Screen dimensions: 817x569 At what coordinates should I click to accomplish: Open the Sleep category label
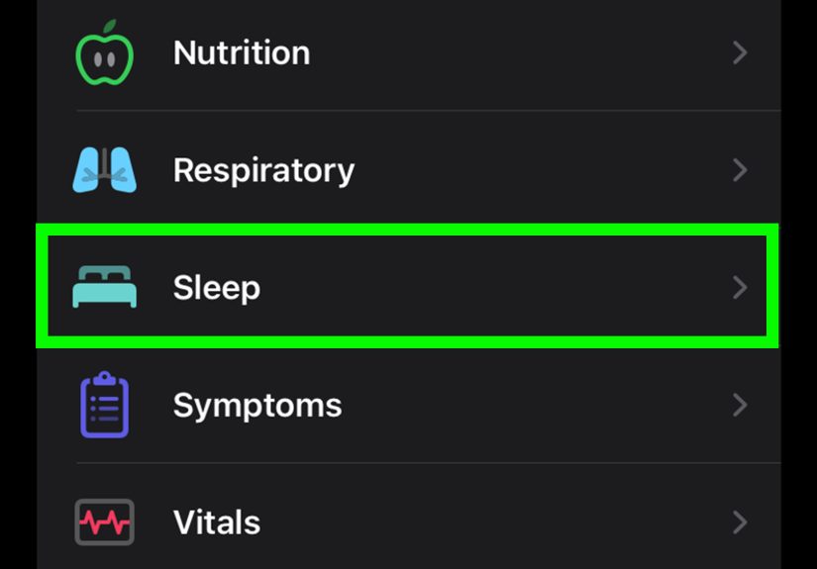pos(217,288)
